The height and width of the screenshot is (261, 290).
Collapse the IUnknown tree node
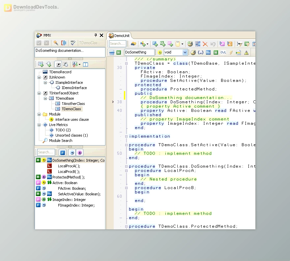click(x=39, y=78)
